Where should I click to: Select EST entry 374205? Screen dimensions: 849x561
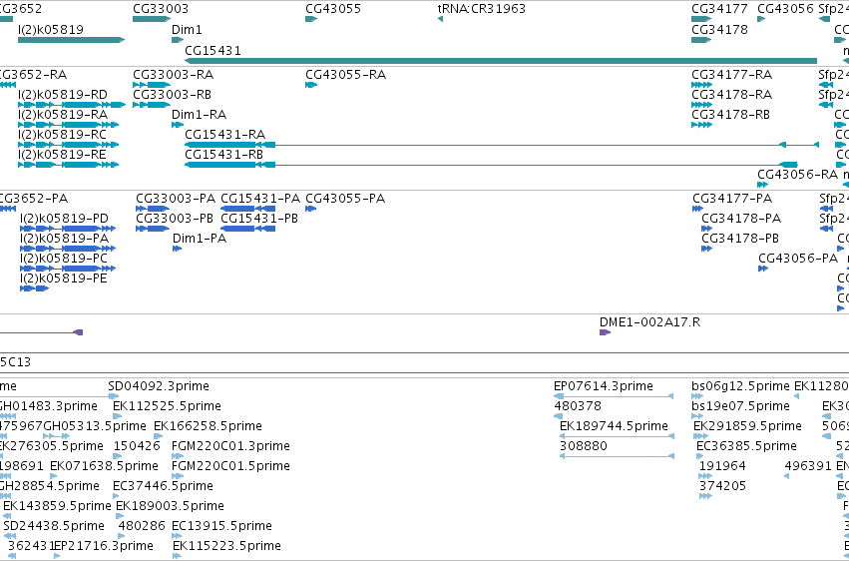[723, 486]
